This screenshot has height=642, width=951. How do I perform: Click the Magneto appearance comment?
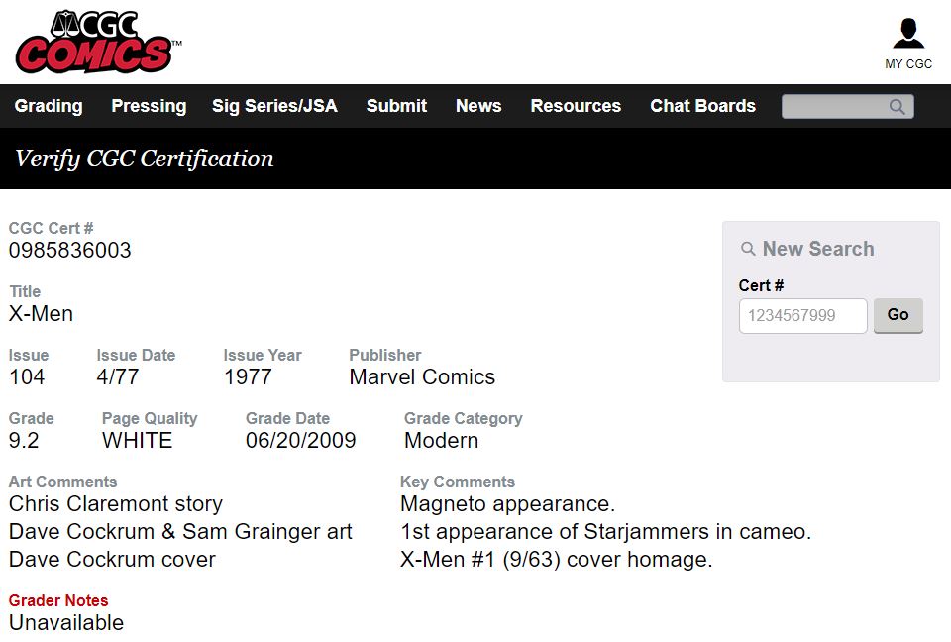pos(507,504)
